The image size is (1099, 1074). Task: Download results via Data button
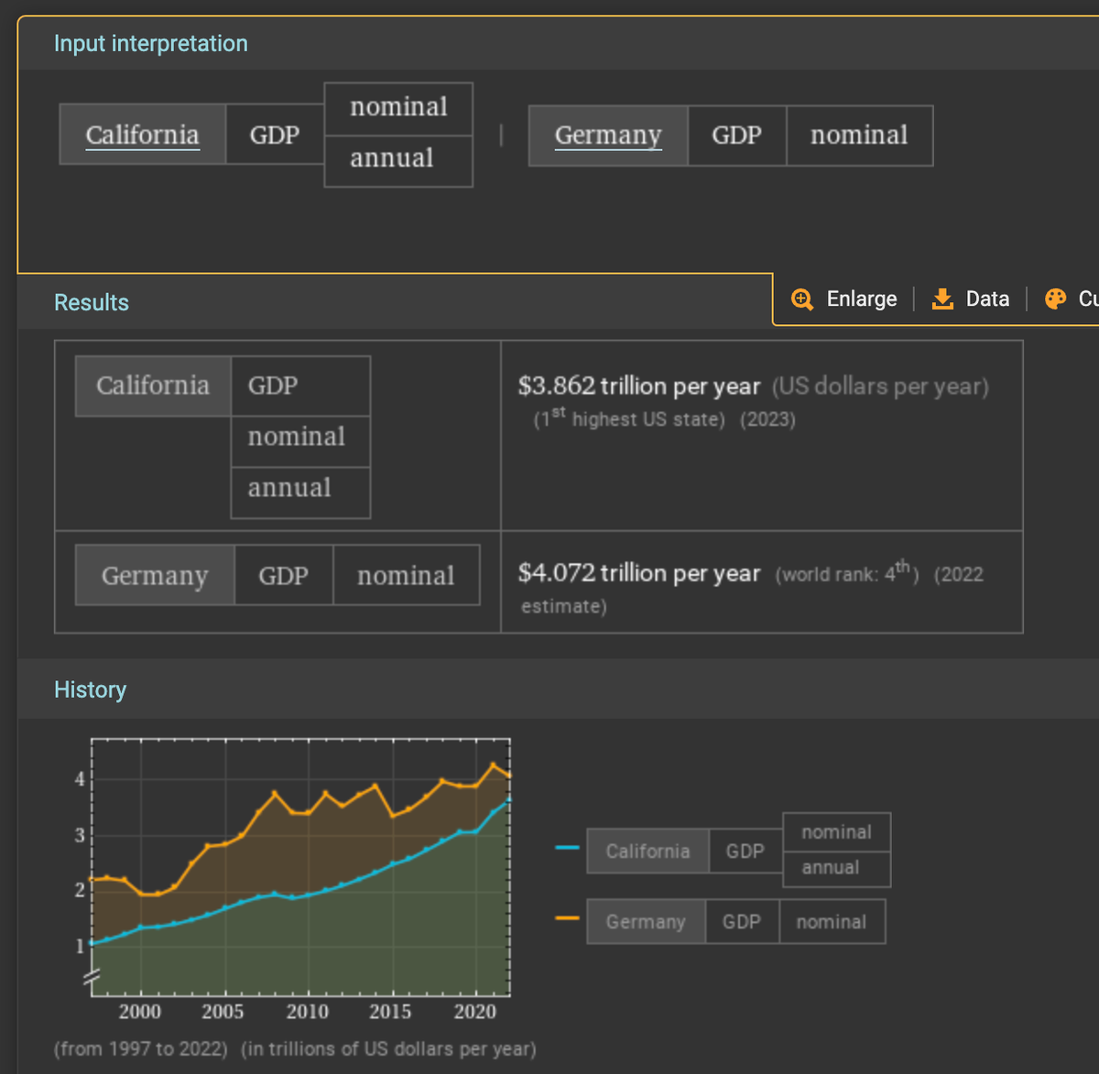[x=971, y=299]
